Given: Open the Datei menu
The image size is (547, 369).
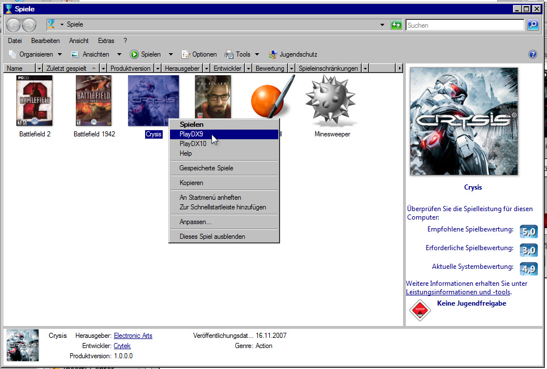Looking at the screenshot, I should pos(15,41).
